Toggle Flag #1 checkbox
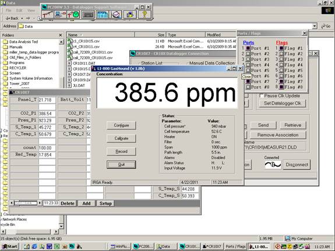This screenshot has height=251, width=335. [x=281, y=48]
